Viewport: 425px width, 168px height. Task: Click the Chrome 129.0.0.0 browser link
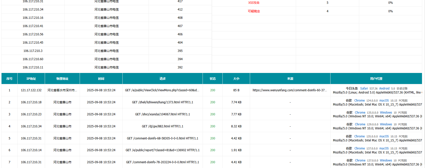[360, 124]
